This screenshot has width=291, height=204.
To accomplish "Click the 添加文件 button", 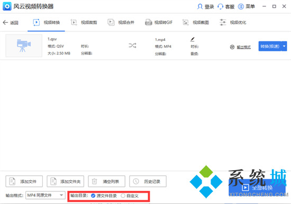I will coord(24,181).
